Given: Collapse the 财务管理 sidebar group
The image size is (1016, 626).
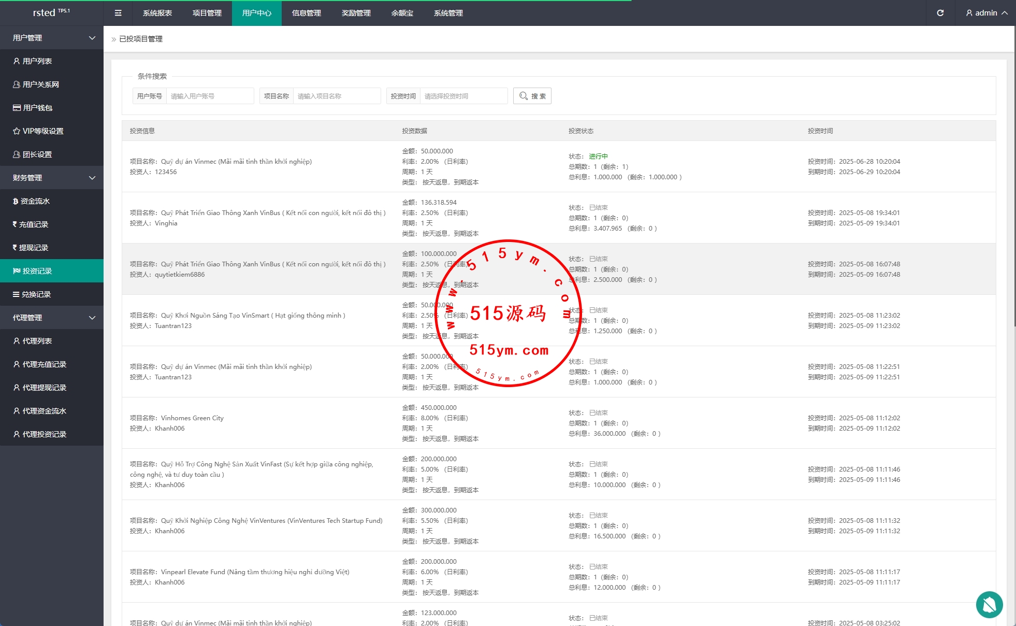Looking at the screenshot, I should tap(52, 178).
